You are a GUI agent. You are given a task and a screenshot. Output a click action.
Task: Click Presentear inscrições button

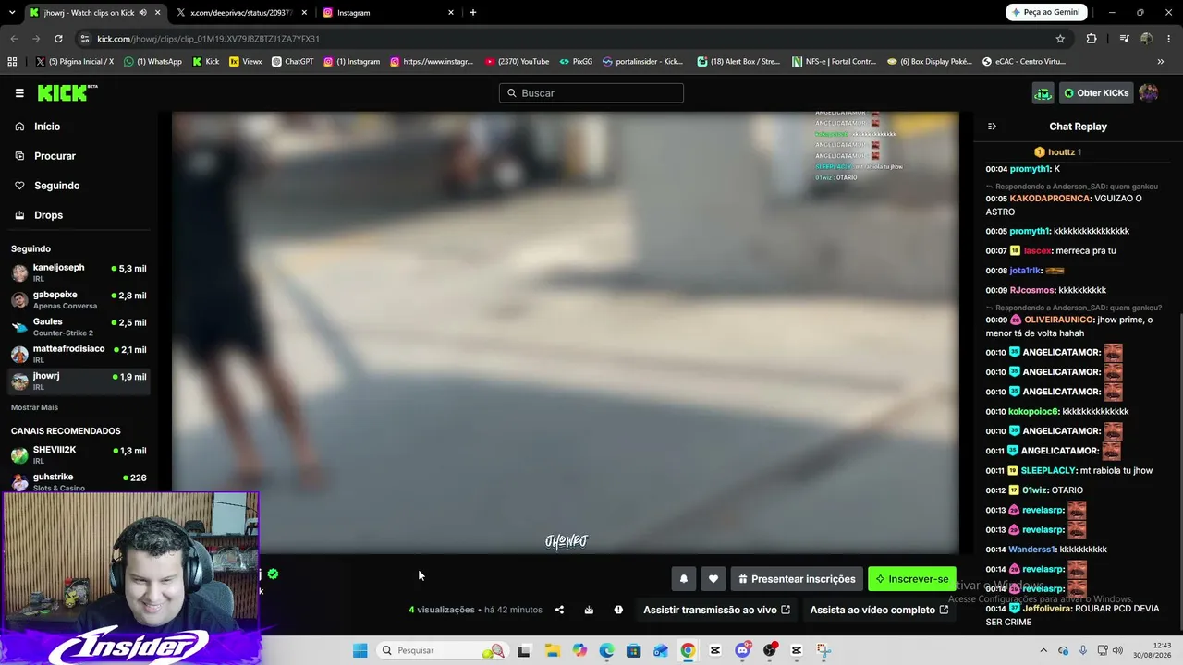click(x=797, y=579)
